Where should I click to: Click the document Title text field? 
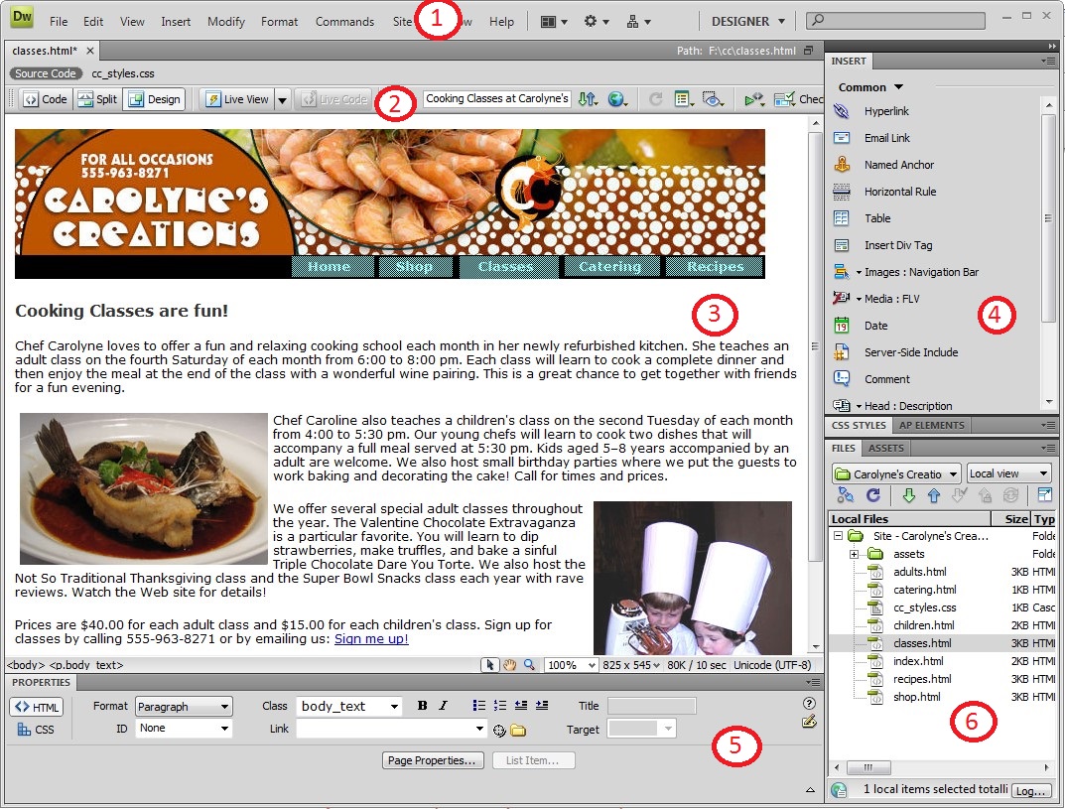pyautogui.click(x=496, y=99)
